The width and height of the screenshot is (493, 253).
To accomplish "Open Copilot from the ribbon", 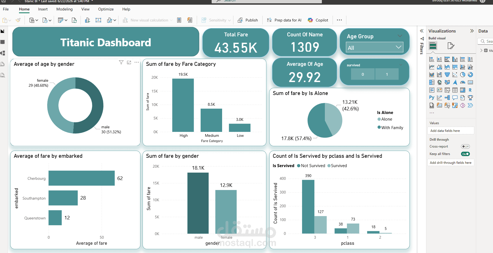I will point(318,20).
